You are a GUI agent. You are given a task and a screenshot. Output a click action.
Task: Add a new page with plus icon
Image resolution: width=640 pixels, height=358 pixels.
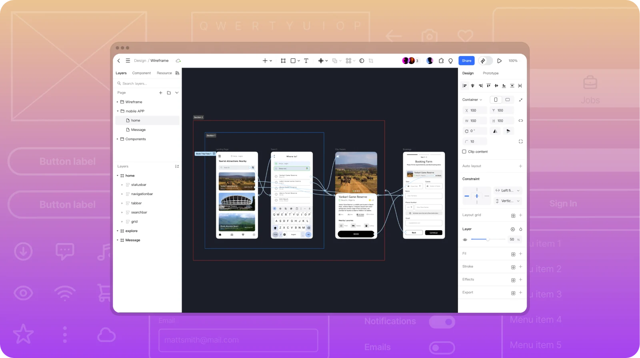pyautogui.click(x=161, y=93)
